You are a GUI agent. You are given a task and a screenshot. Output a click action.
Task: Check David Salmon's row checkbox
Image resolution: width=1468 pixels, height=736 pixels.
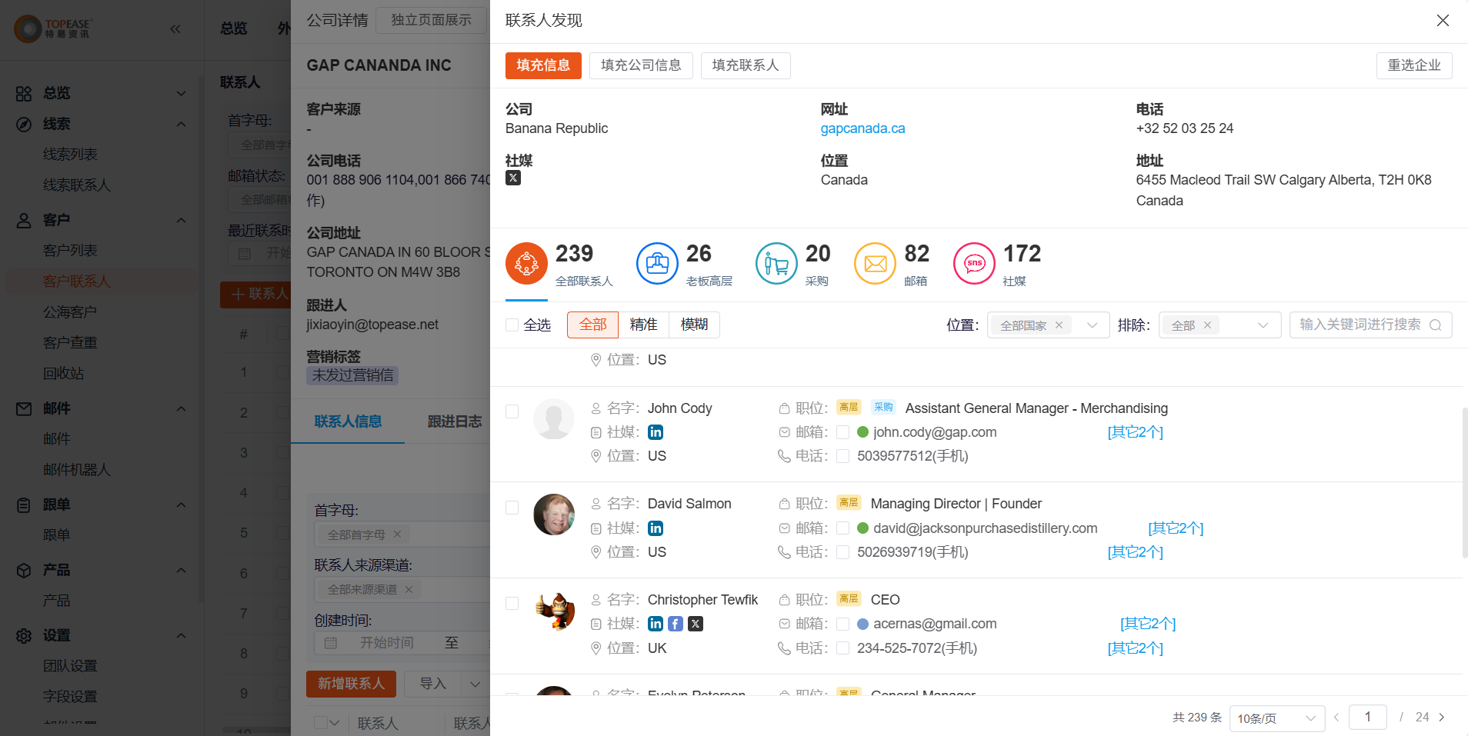tap(512, 507)
